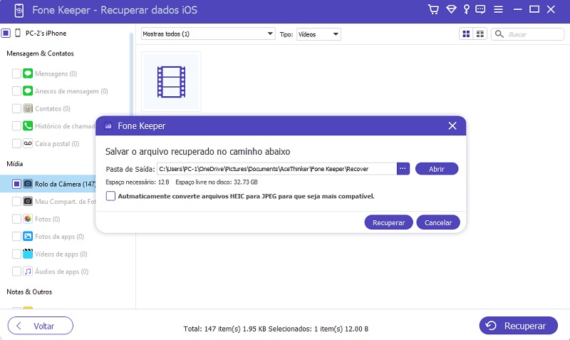
Task: Click the key registration icon
Action: [467, 9]
